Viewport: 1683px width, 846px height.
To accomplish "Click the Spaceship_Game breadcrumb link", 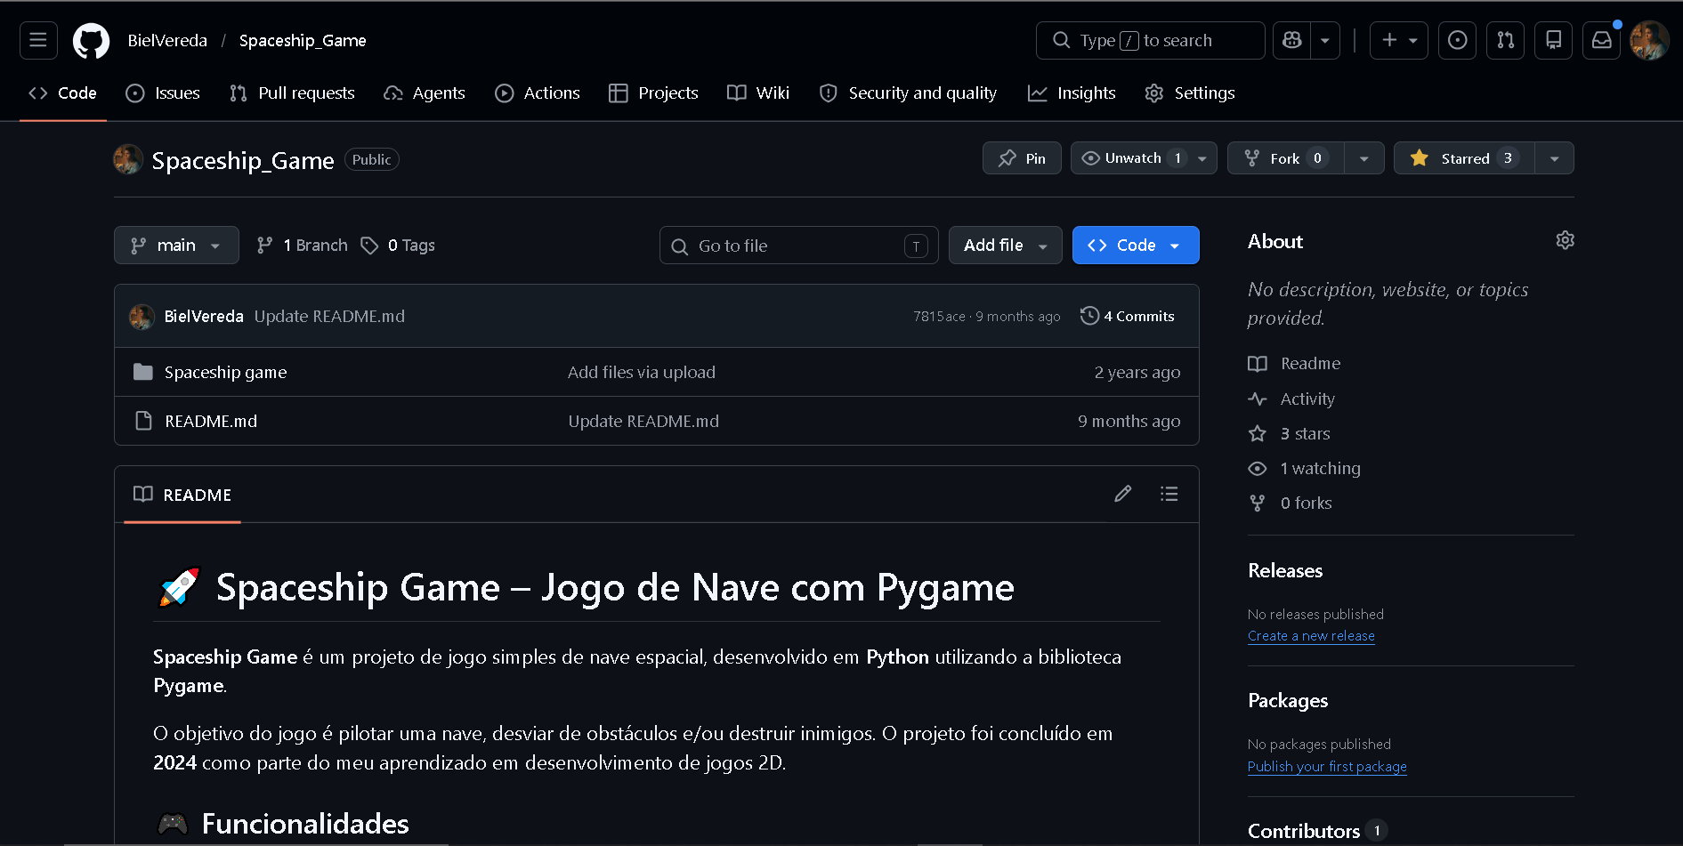I will pyautogui.click(x=303, y=41).
